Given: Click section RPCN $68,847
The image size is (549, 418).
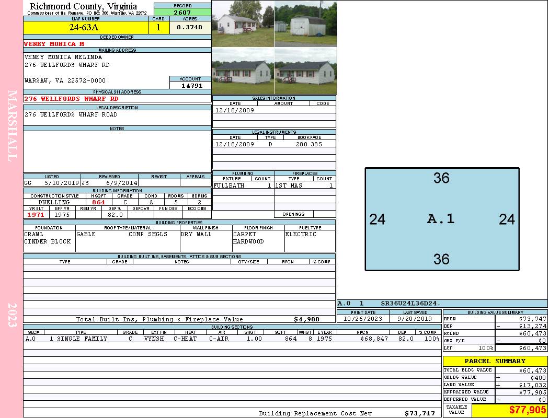Looking at the screenshot, I should pyautogui.click(x=374, y=339).
